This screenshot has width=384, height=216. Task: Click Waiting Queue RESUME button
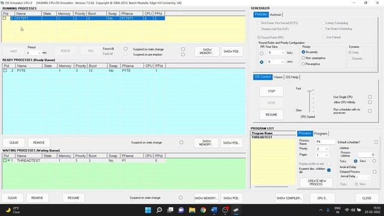(x=73, y=198)
